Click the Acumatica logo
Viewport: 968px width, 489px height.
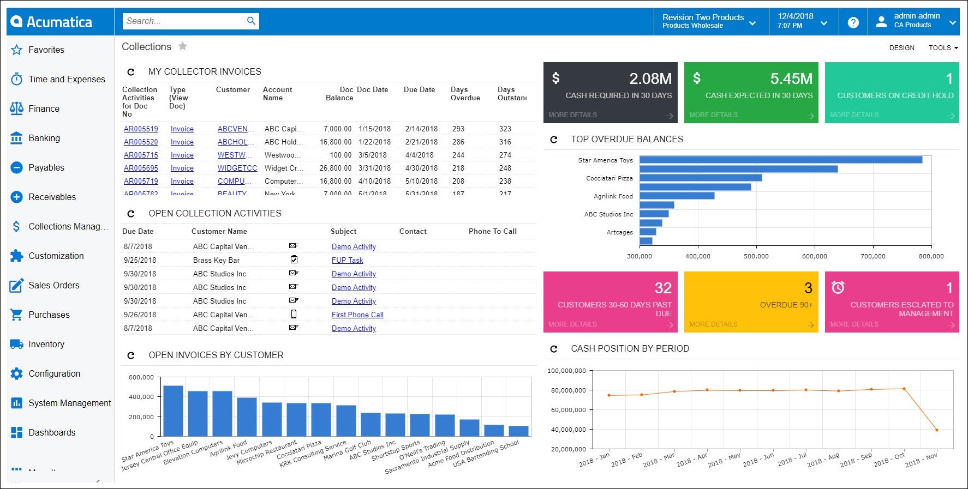pyautogui.click(x=52, y=22)
